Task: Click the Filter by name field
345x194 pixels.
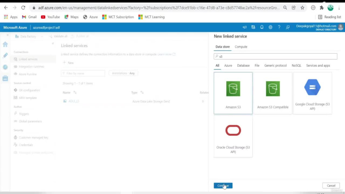Action: point(83,73)
